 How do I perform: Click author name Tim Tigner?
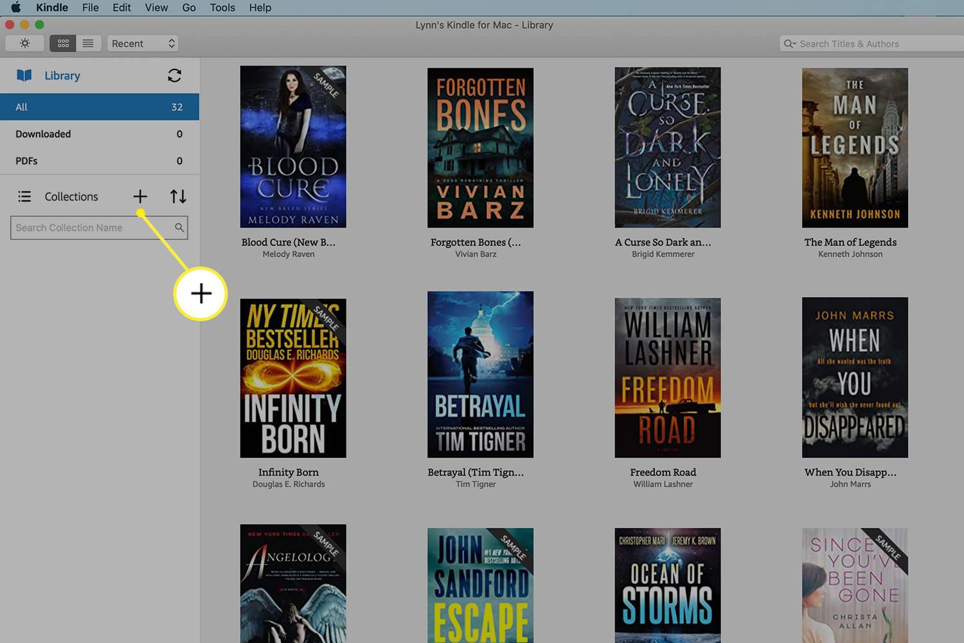476,485
